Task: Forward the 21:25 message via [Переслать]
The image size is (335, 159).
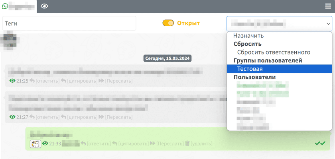Action: pyautogui.click(x=118, y=81)
